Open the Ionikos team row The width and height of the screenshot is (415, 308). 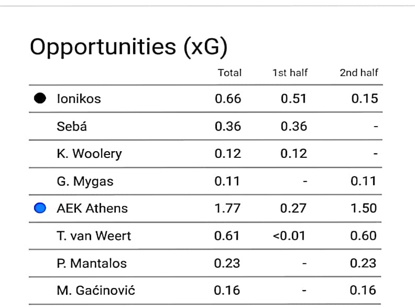pyautogui.click(x=79, y=99)
